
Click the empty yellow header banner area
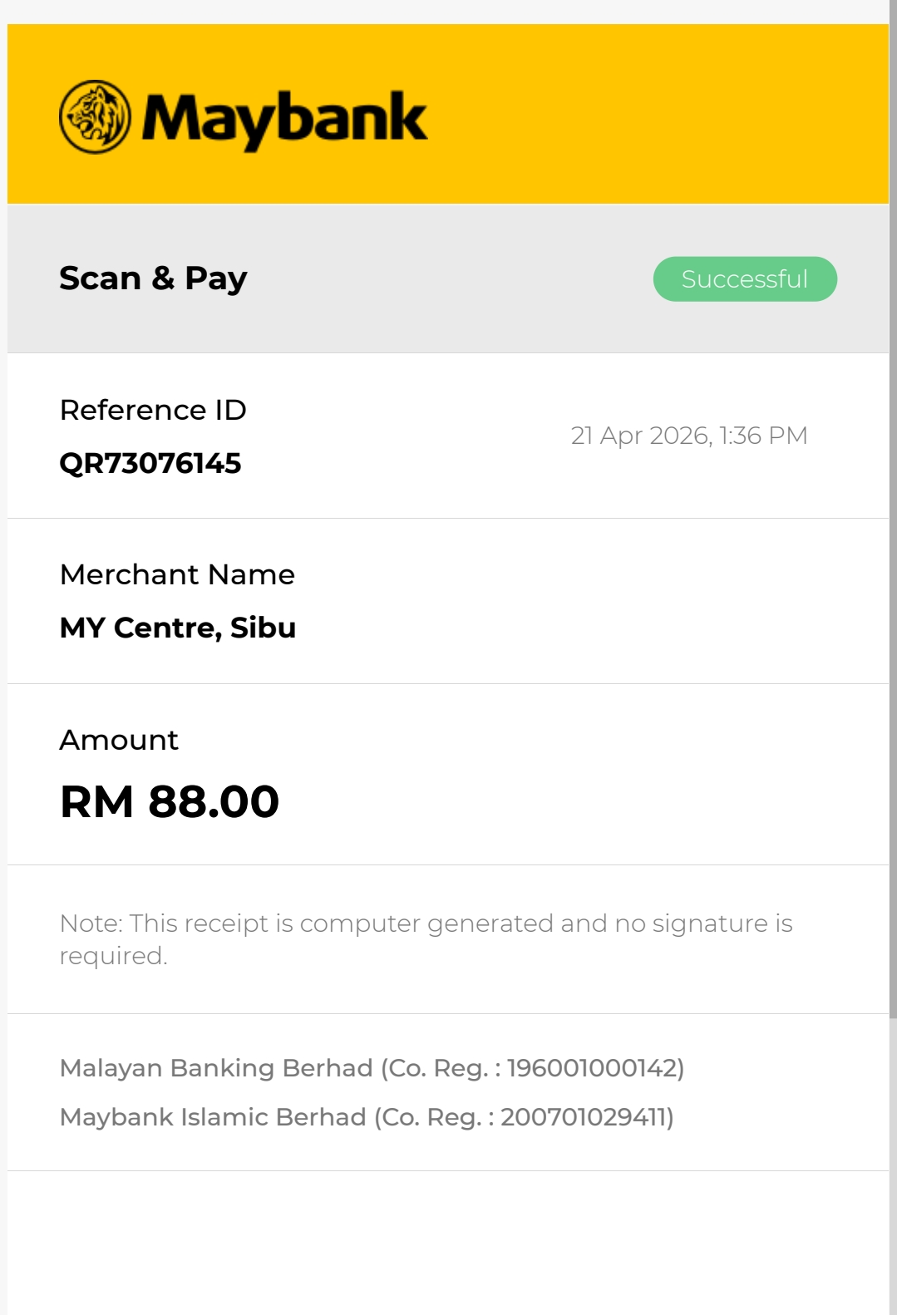point(657,115)
